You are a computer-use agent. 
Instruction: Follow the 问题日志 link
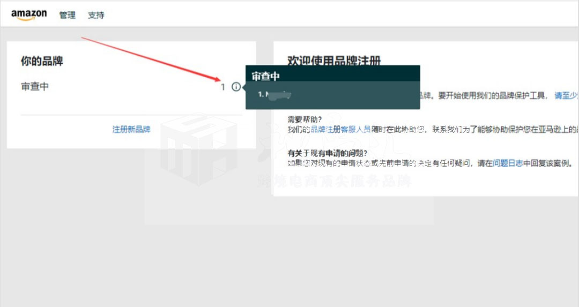[x=508, y=163]
